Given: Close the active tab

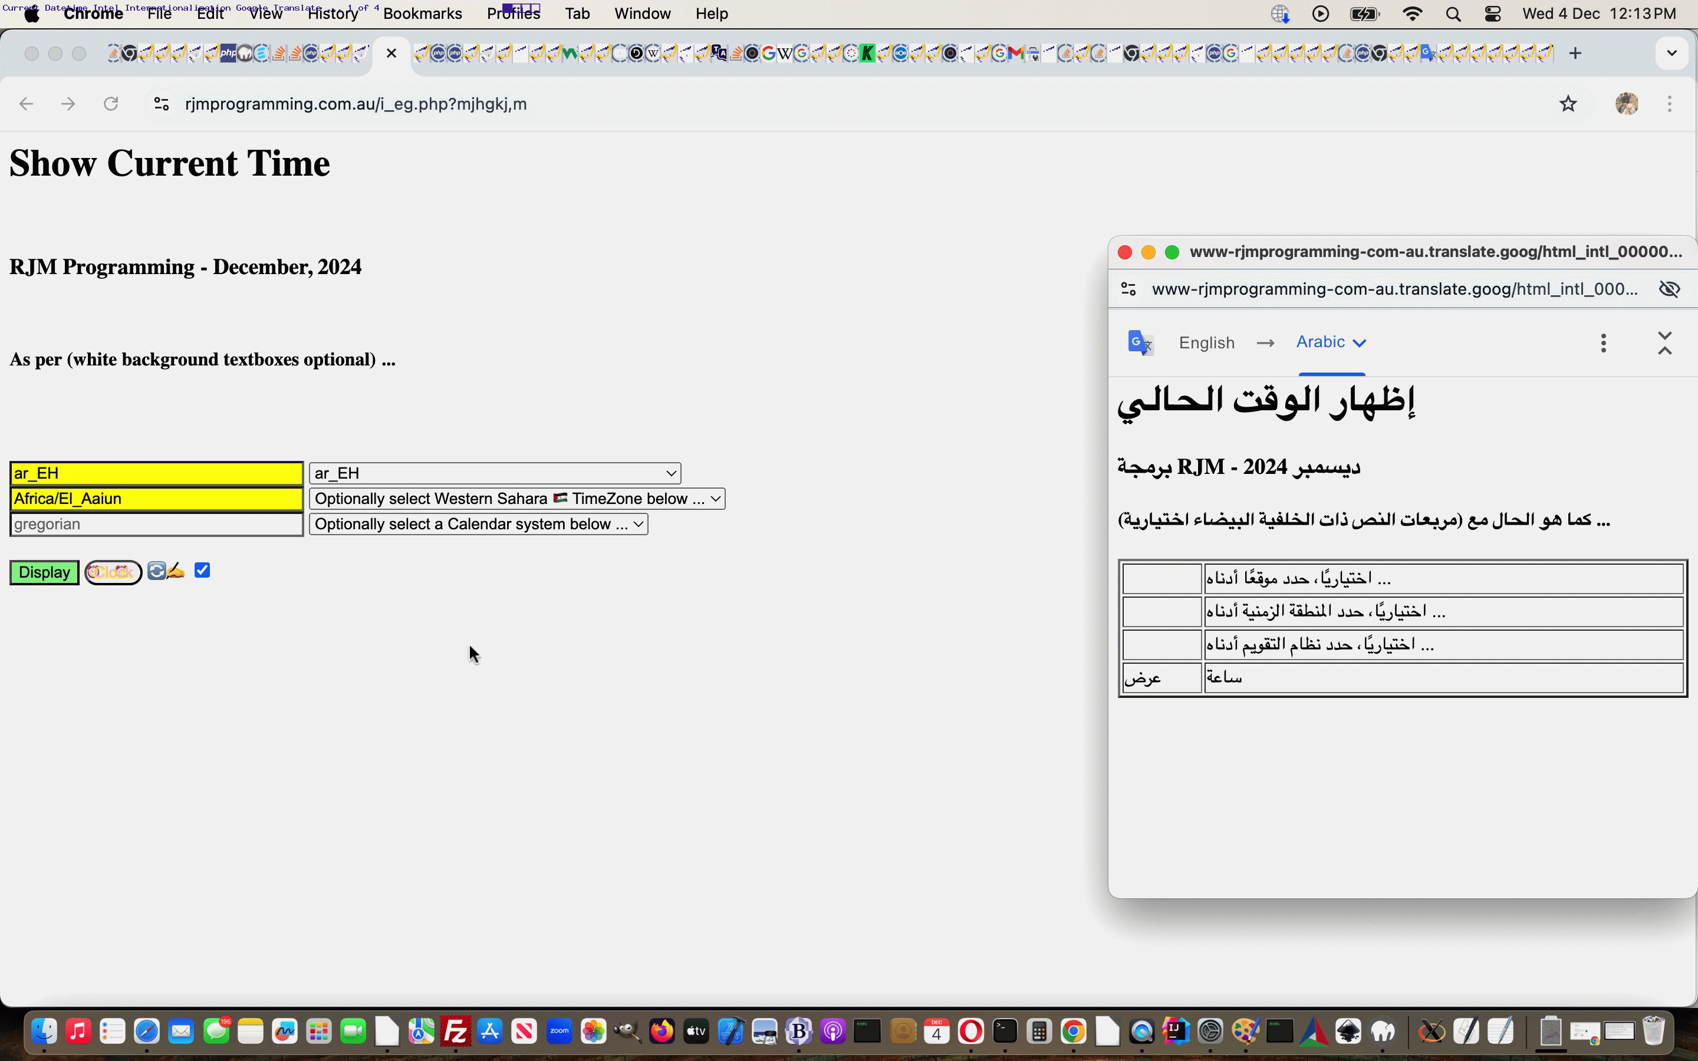Looking at the screenshot, I should tap(391, 53).
